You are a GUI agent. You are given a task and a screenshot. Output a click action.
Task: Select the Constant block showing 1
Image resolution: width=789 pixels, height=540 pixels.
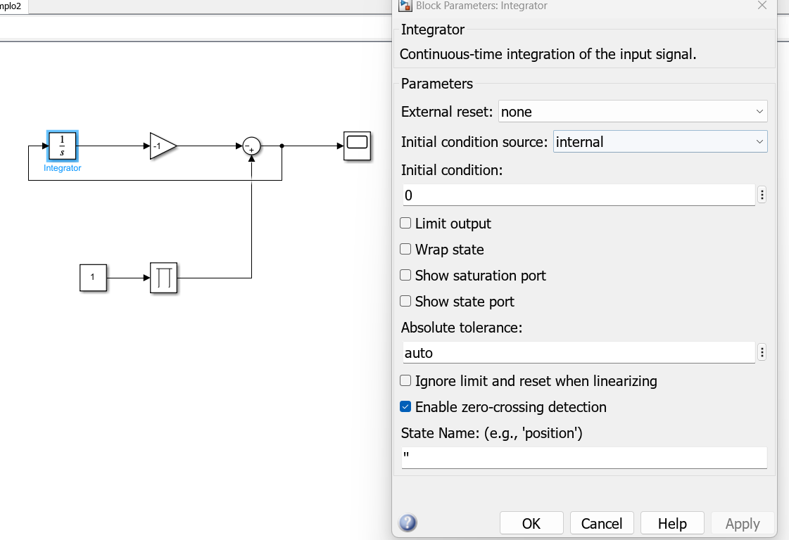pyautogui.click(x=93, y=278)
